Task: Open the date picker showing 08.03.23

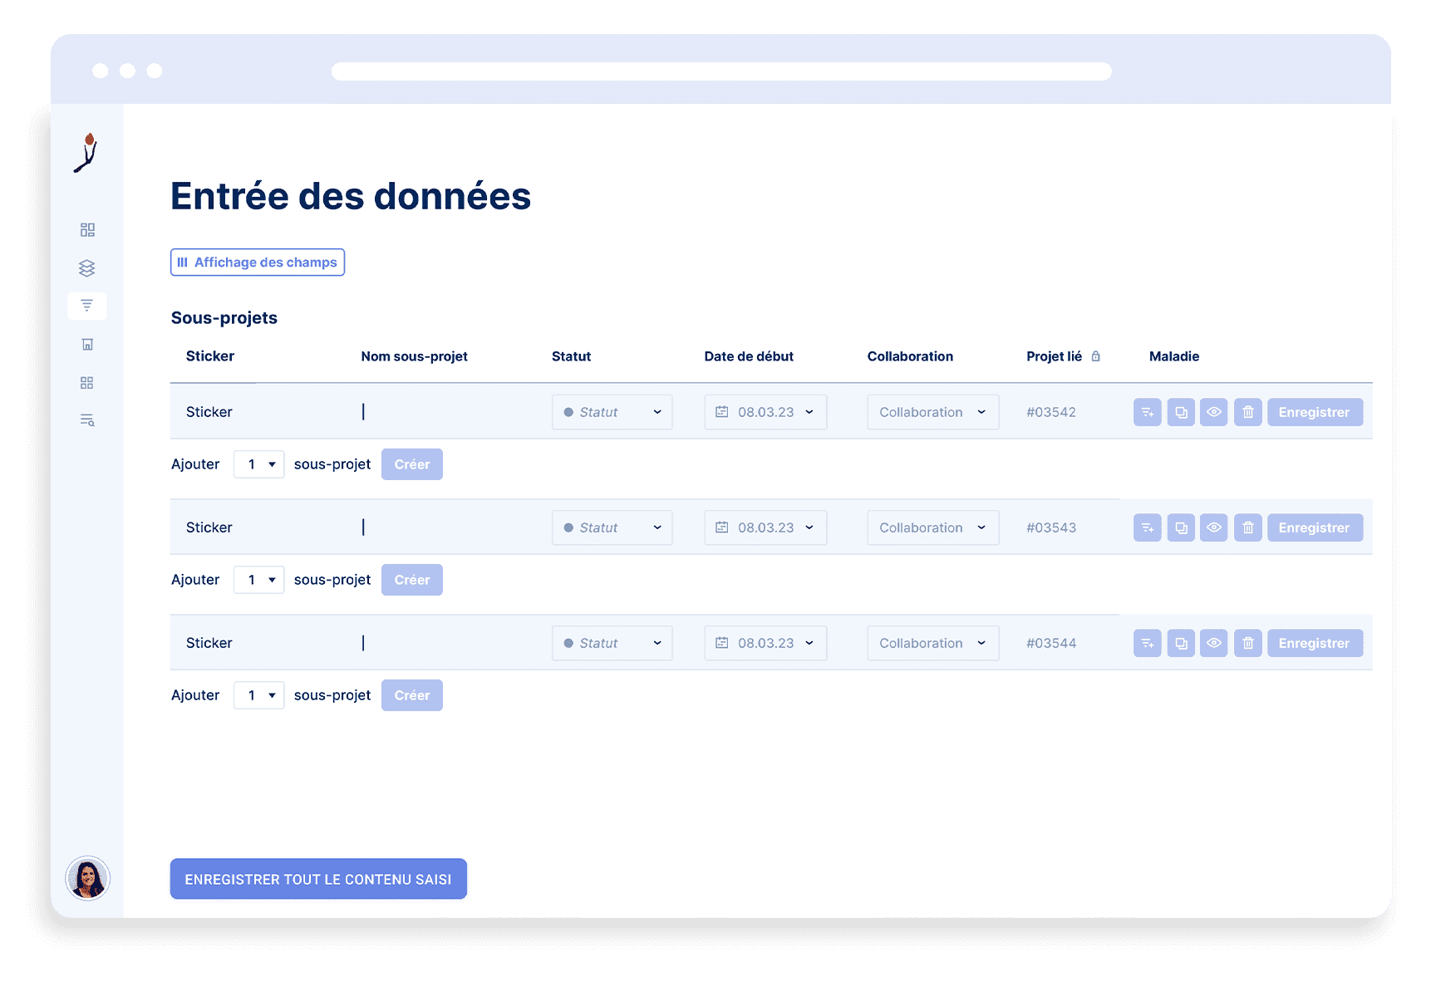Action: (765, 411)
